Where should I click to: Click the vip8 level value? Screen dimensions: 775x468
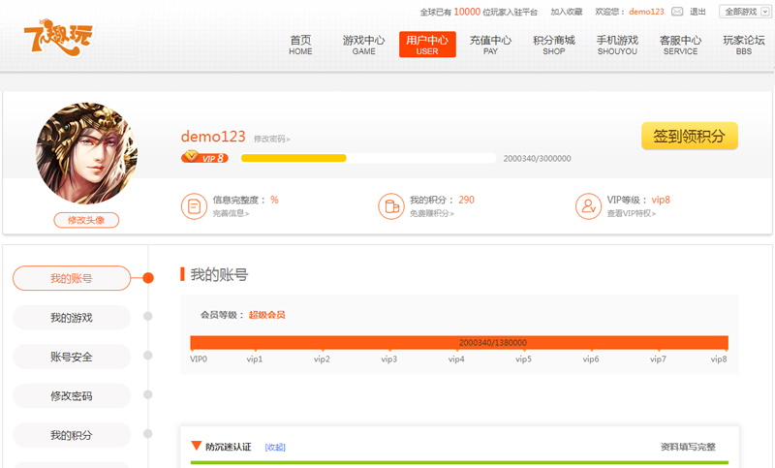point(661,200)
